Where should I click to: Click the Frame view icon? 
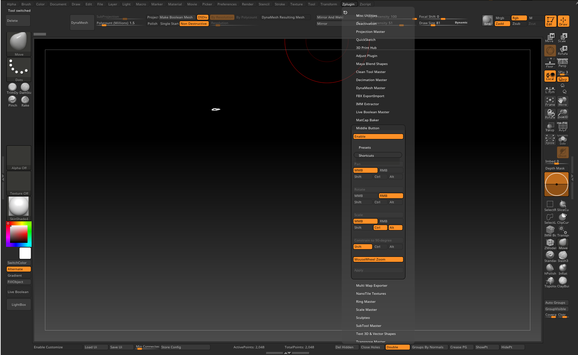(x=550, y=101)
